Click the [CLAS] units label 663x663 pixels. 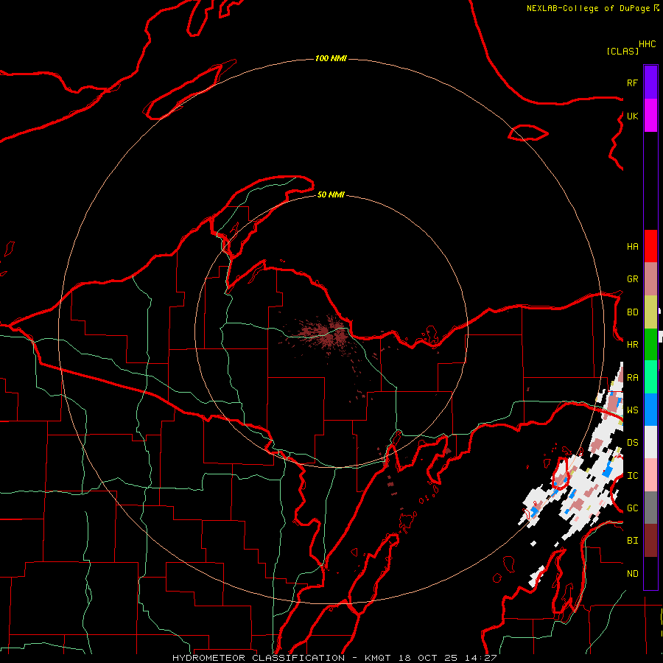tap(622, 51)
